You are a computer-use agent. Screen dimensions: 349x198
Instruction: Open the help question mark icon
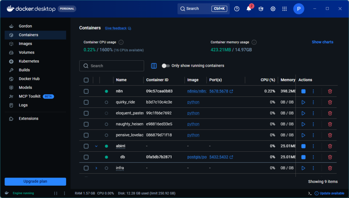[237, 9]
